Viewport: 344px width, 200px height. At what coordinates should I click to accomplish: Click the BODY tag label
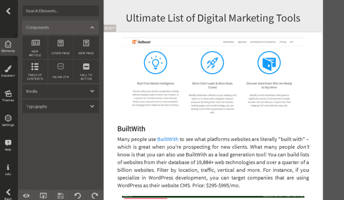click(110, 28)
